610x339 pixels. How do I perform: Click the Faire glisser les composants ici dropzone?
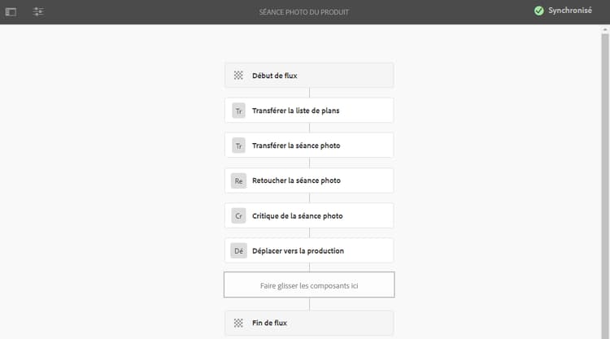click(309, 285)
